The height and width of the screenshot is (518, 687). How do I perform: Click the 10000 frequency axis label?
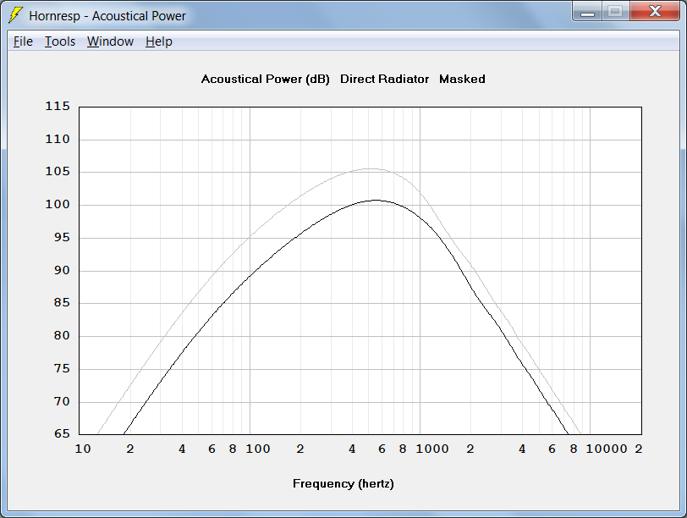[607, 449]
